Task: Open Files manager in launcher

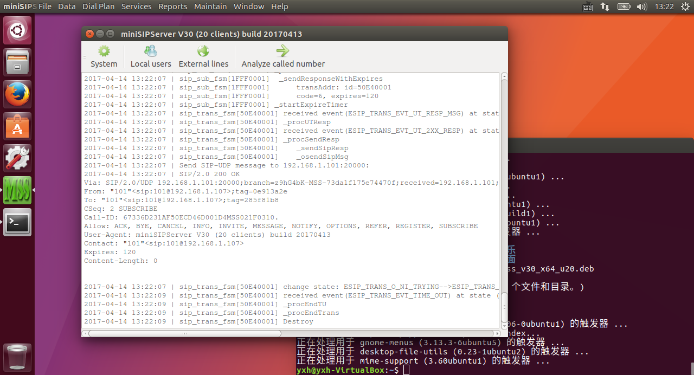Action: point(17,62)
